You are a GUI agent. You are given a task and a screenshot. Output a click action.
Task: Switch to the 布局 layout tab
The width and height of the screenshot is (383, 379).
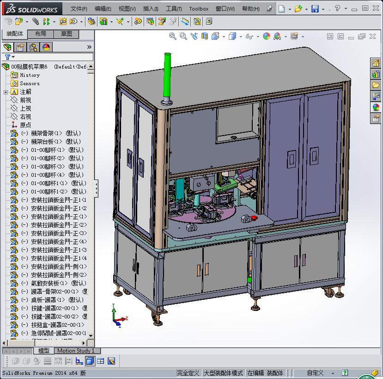point(40,34)
